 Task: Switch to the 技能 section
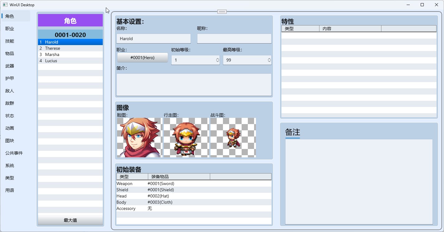click(16, 41)
